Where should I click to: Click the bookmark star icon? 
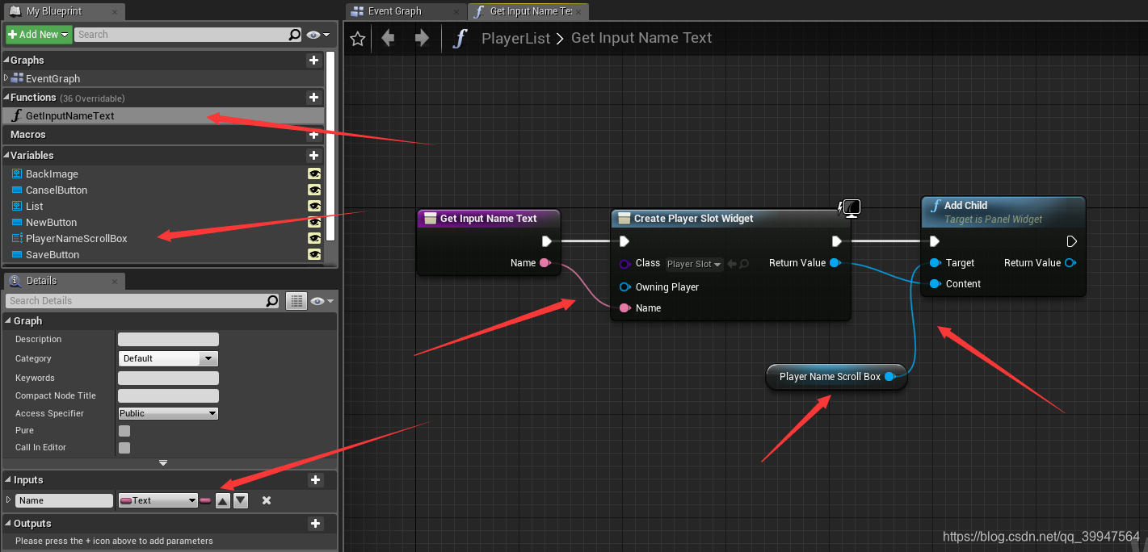pos(358,38)
